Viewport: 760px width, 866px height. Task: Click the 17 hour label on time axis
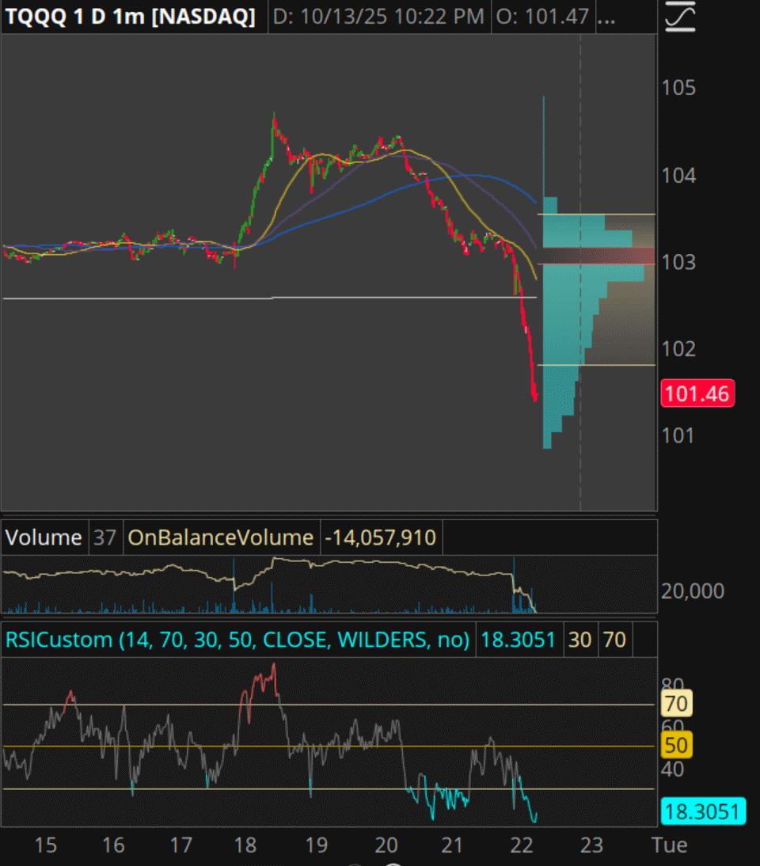tap(180, 845)
